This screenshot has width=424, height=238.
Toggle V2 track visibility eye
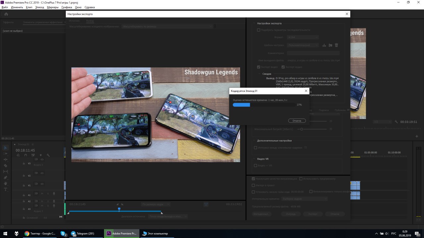point(42,173)
